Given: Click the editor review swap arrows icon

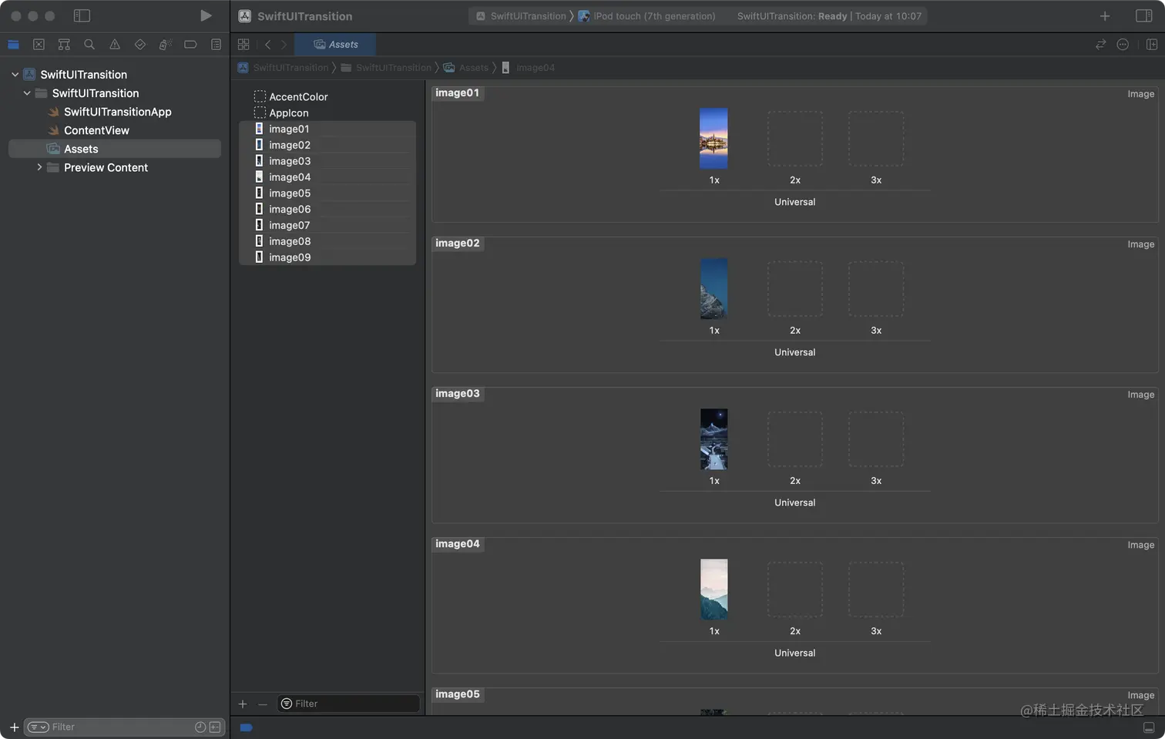Looking at the screenshot, I should click(x=1101, y=45).
